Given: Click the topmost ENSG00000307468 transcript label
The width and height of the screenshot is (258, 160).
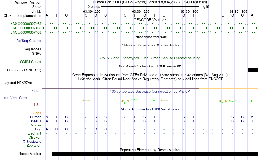Looking at the screenshot, I should click(26, 24).
